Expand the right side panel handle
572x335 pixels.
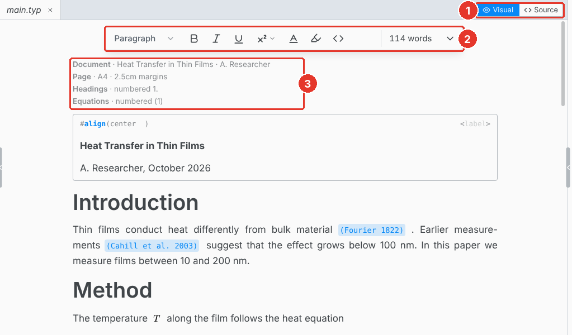coord(568,167)
